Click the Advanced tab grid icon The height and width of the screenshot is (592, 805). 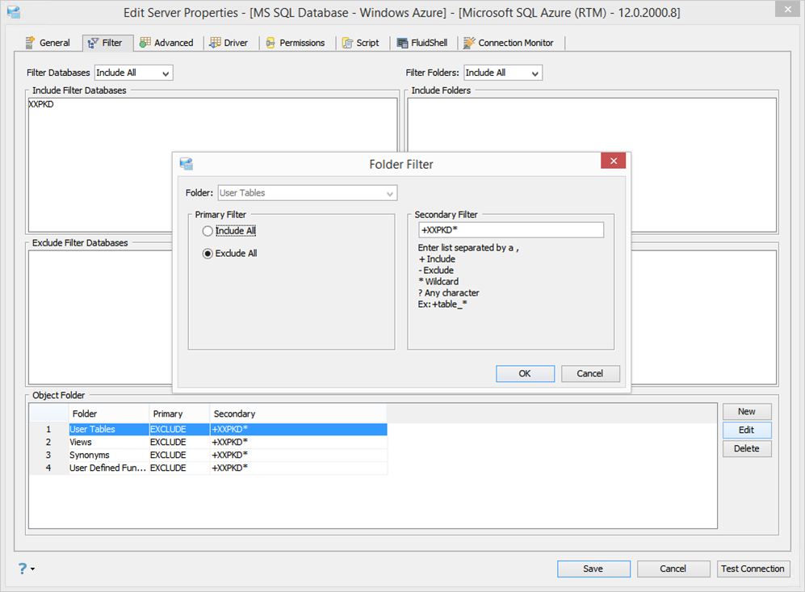[x=145, y=43]
